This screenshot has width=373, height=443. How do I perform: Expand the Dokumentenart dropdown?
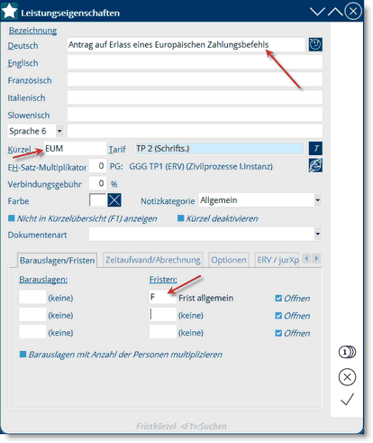[318, 234]
